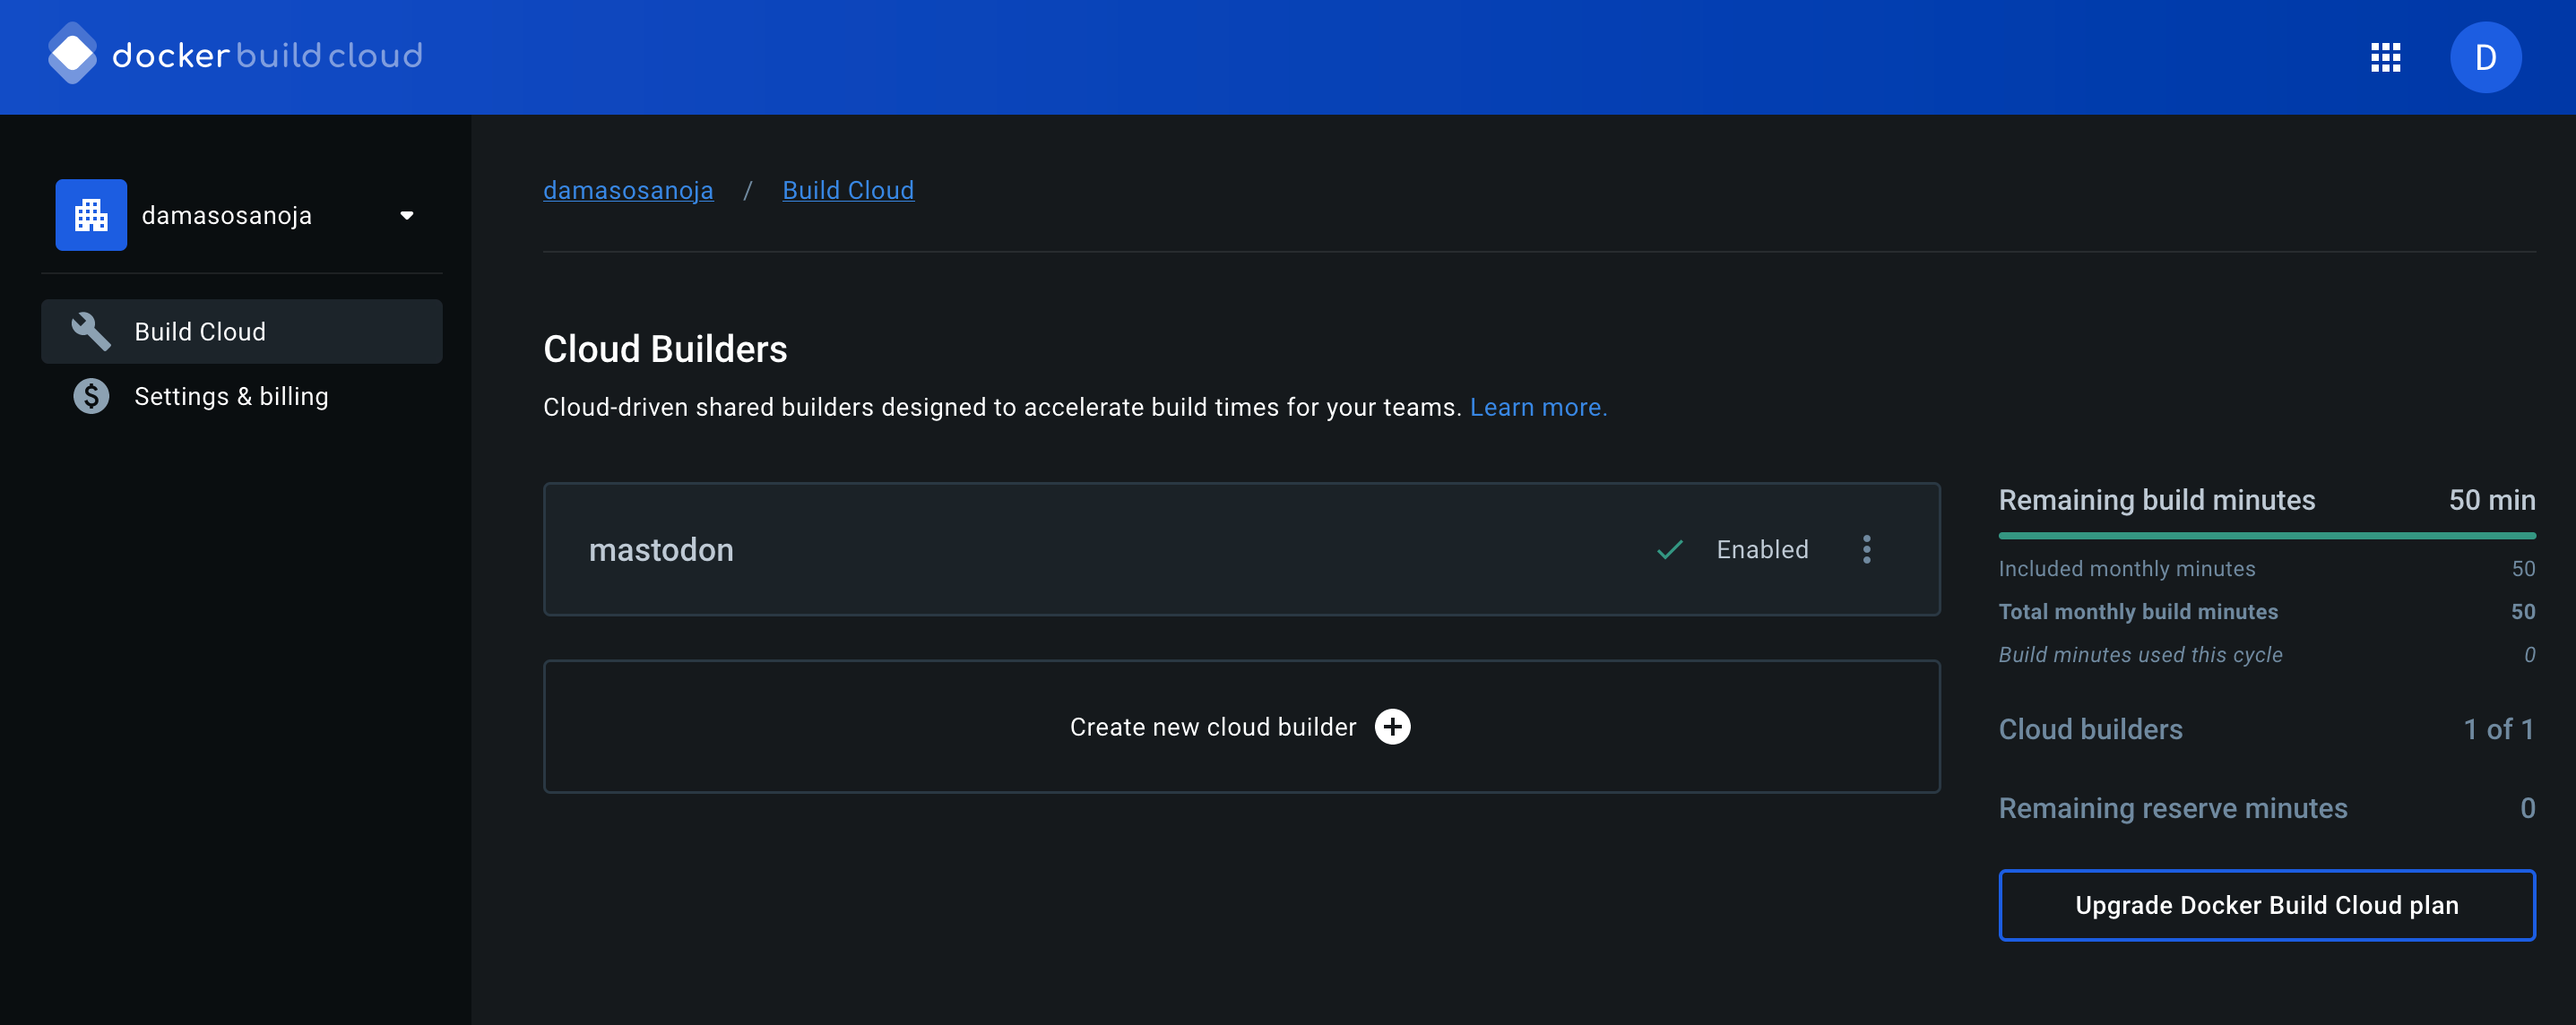
Task: Open Settings & billing from sidebar
Action: coord(231,396)
